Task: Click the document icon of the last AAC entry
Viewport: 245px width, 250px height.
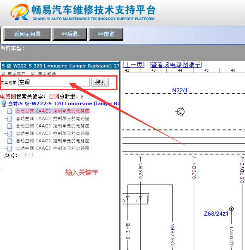Action: (x=10, y=149)
